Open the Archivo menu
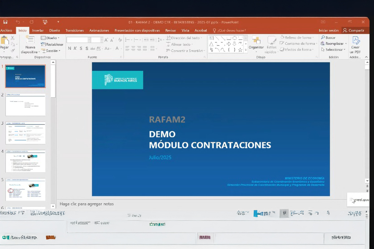 coord(6,31)
